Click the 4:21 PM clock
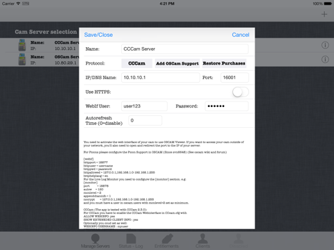This screenshot has width=334, height=250. coord(167,3)
